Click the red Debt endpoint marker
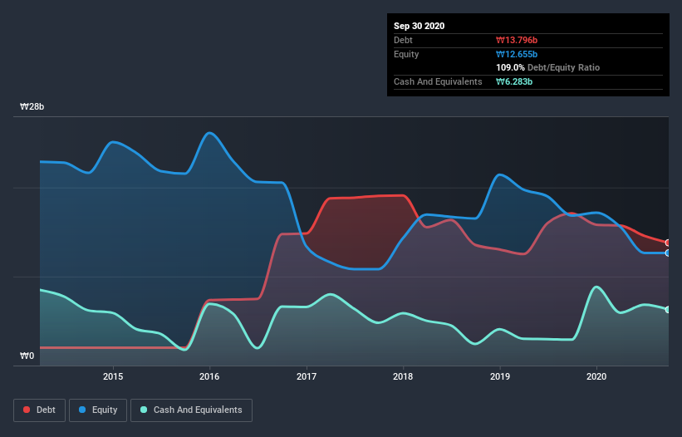The height and width of the screenshot is (437, 682). pos(669,243)
